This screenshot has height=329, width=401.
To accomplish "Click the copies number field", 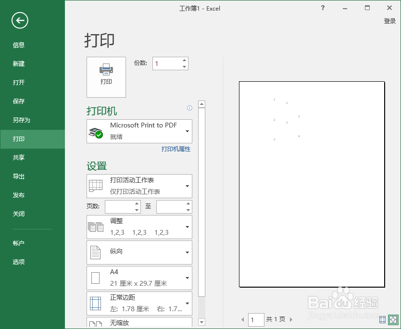I will click(x=167, y=63).
